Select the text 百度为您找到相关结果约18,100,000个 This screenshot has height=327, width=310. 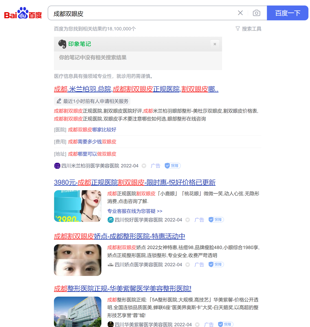[95, 29]
